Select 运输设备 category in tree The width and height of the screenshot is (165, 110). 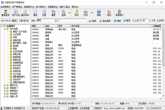(17, 40)
